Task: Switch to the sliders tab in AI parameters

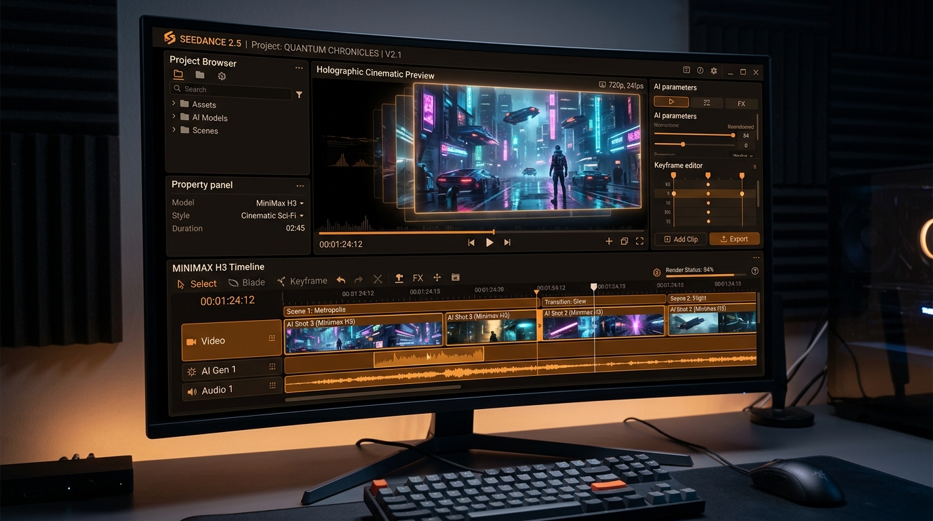Action: pos(707,103)
